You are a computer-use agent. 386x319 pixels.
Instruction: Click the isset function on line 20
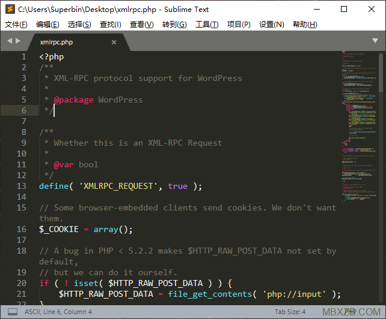[x=86, y=283]
